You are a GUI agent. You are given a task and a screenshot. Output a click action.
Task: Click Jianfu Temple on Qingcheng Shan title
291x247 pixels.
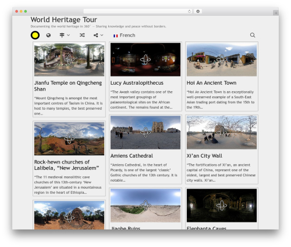pos(68,86)
